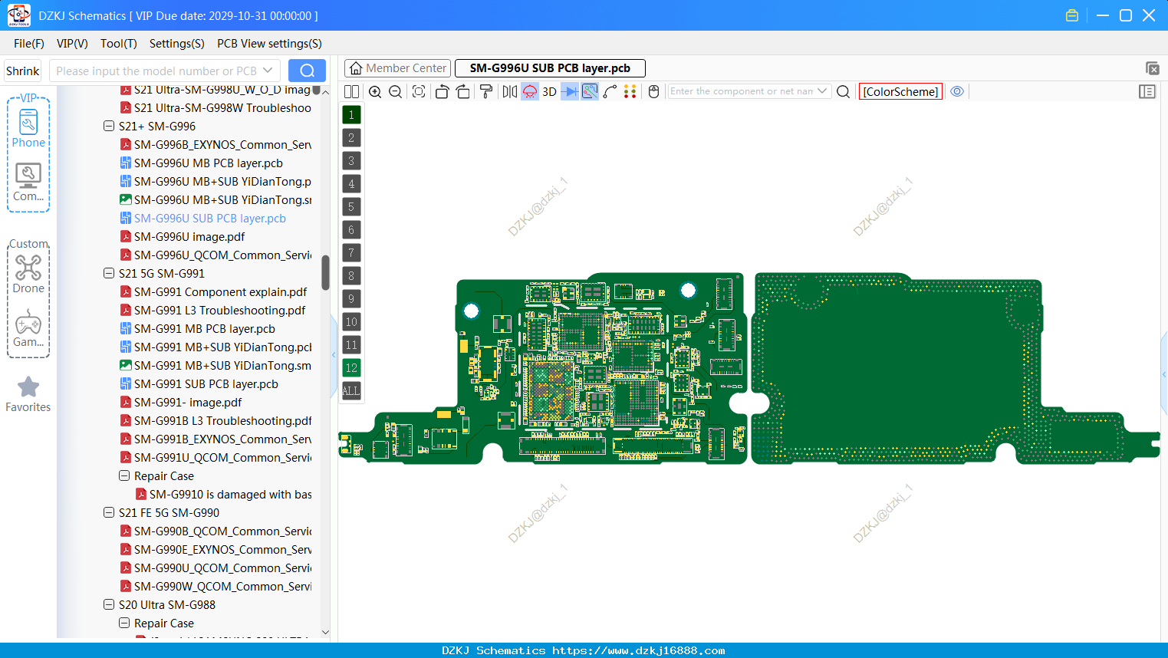Fit PCB to screen icon
Image resolution: width=1168 pixels, height=658 pixels.
tap(419, 91)
